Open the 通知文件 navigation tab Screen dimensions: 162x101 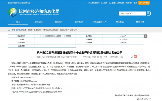tap(59, 22)
